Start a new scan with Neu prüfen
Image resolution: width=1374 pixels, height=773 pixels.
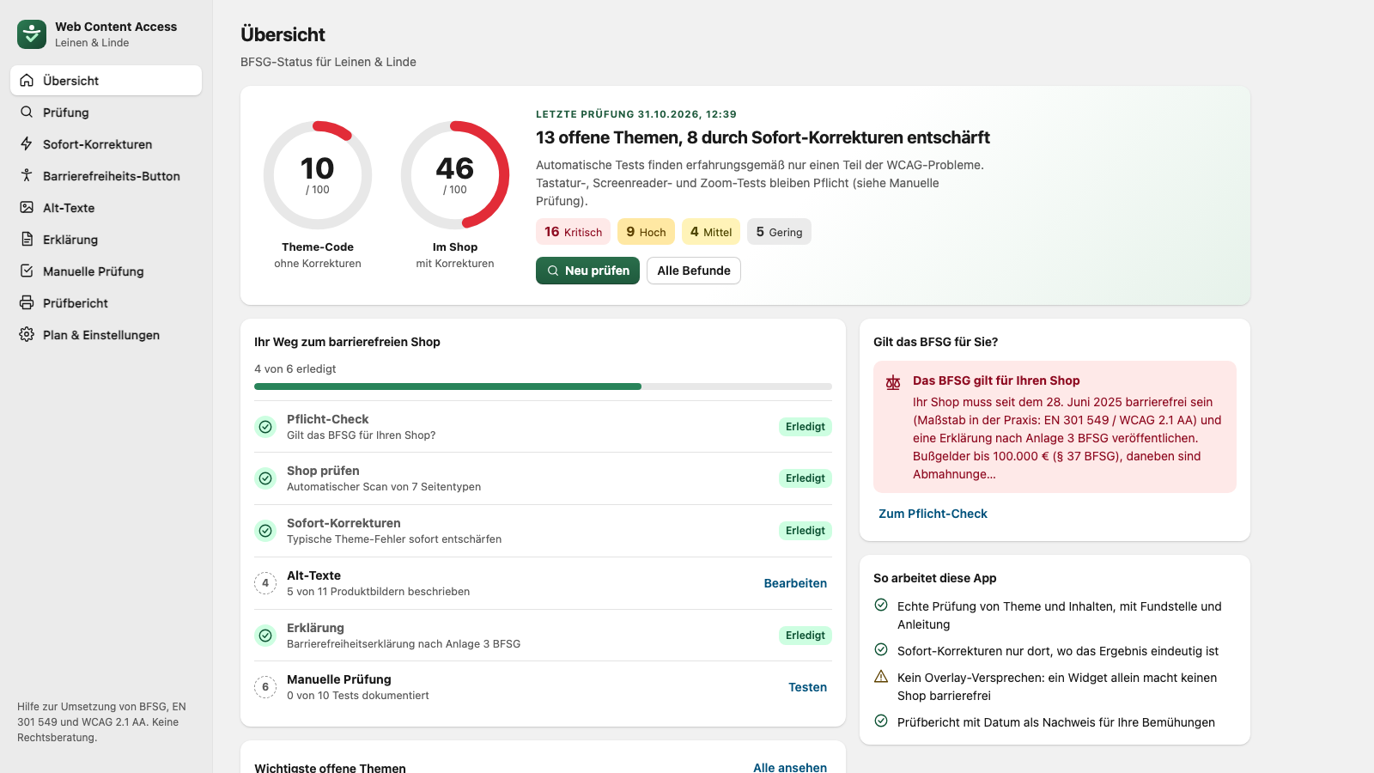(x=587, y=271)
